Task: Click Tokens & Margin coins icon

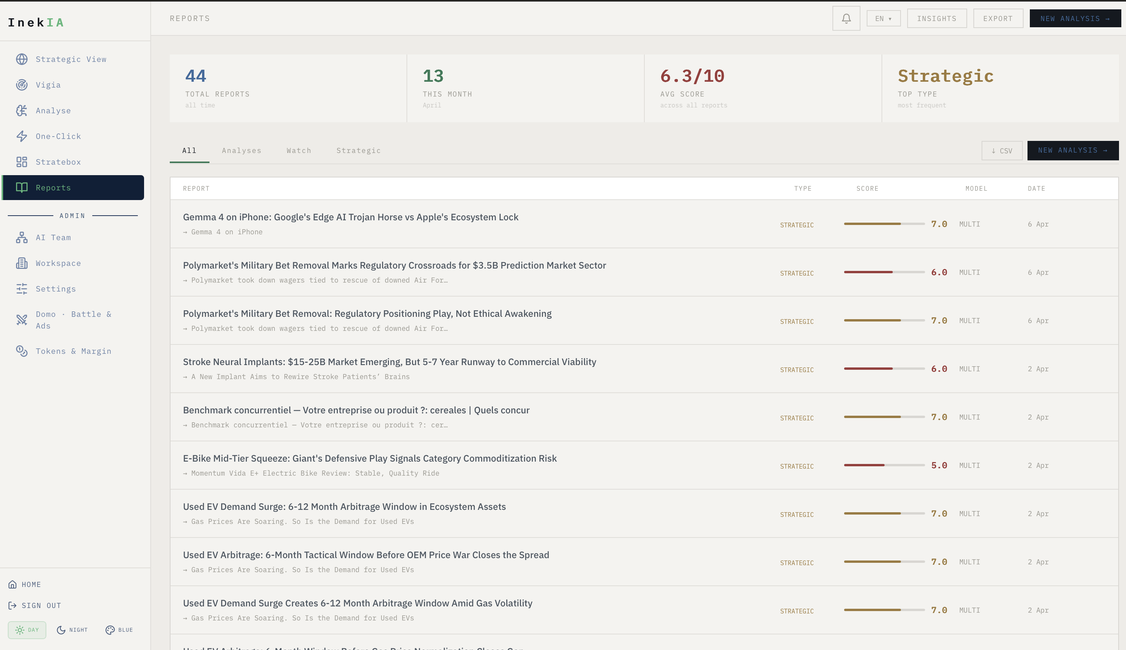Action: pos(21,351)
